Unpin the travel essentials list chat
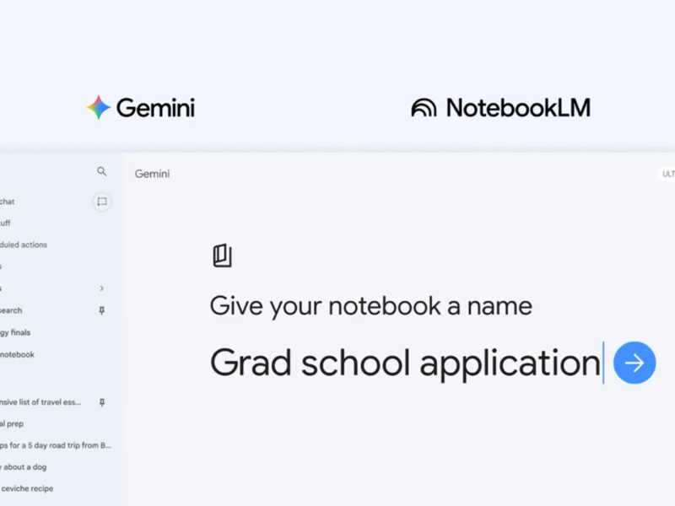This screenshot has width=675, height=506. (x=102, y=403)
